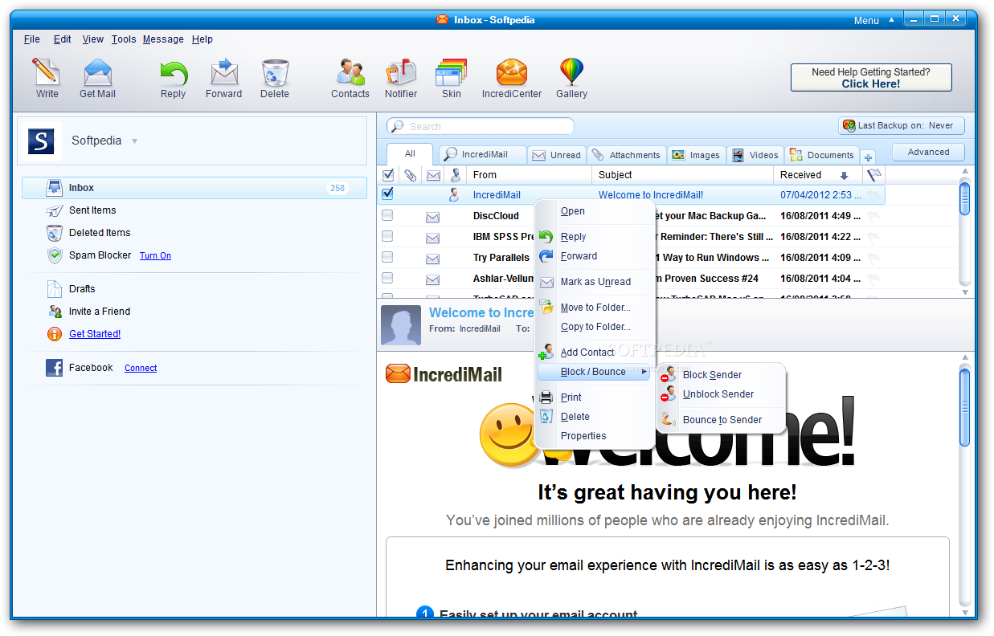Click Invite a Friend
Image resolution: width=994 pixels, height=636 pixels.
(100, 312)
